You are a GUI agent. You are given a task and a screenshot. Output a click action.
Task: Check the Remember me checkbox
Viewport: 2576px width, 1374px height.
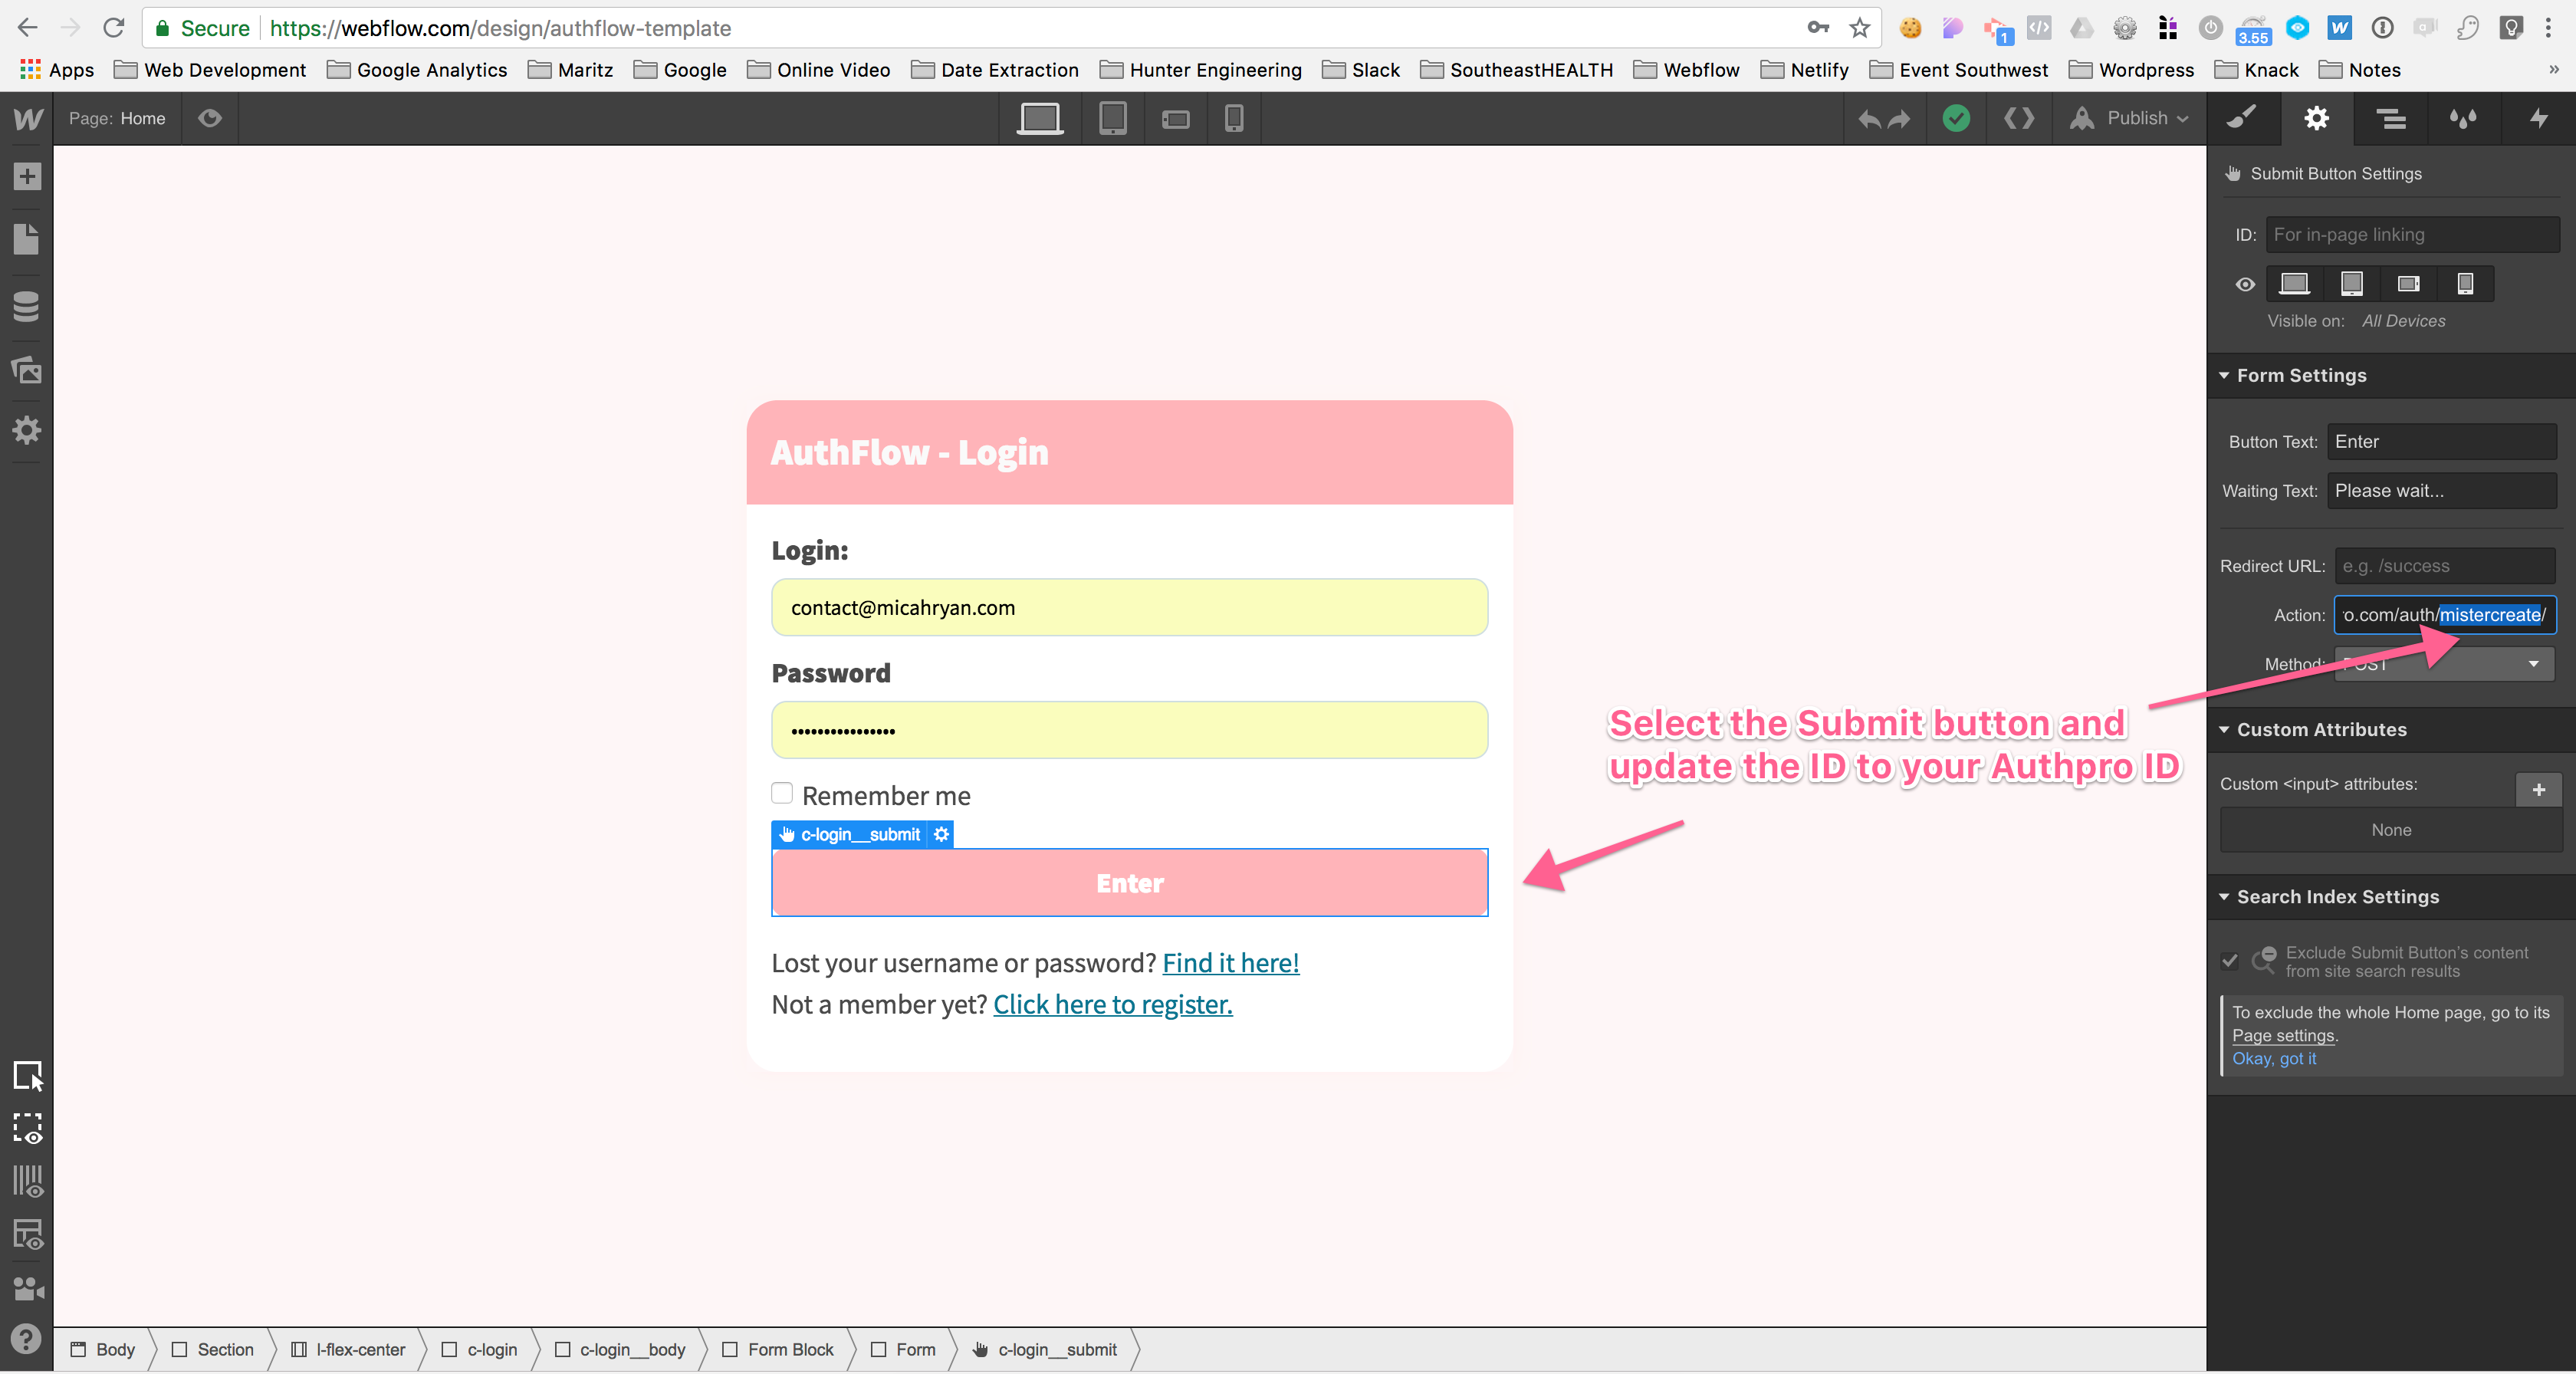click(x=782, y=794)
